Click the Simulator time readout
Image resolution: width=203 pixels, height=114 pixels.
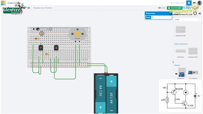tap(43, 8)
